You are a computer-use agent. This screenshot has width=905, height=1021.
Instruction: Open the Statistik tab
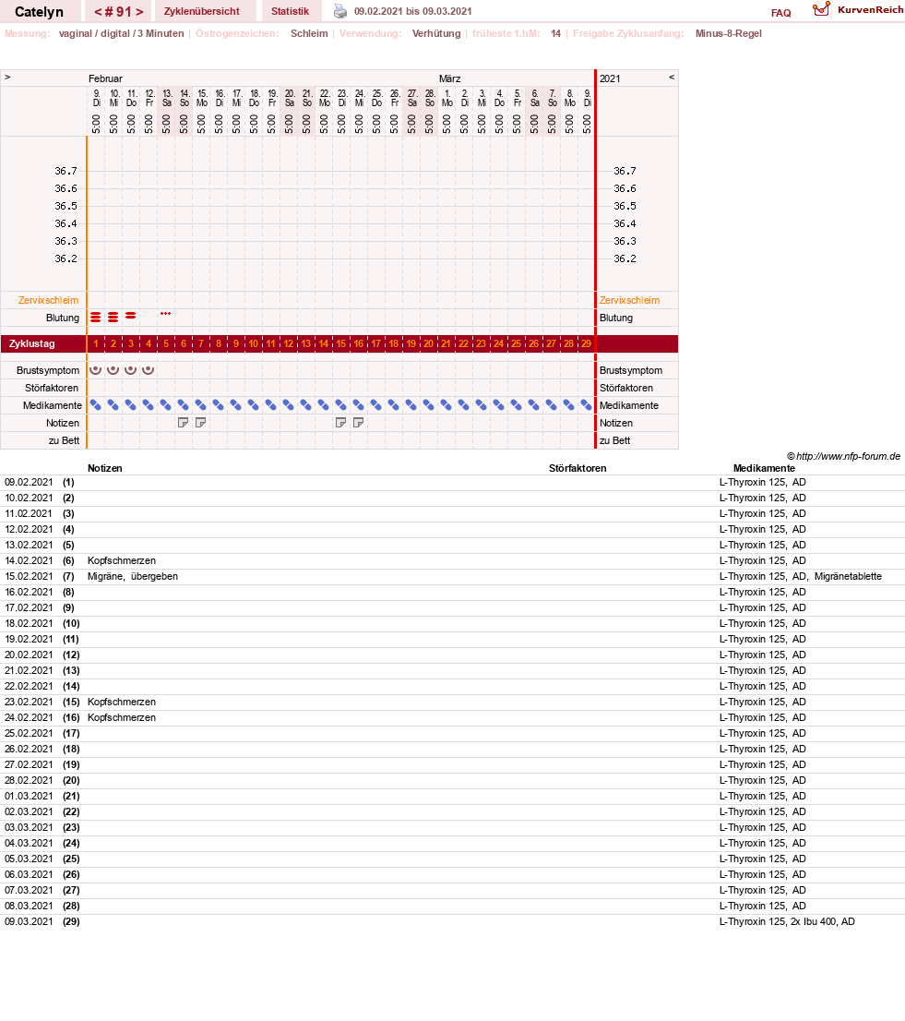(x=291, y=11)
